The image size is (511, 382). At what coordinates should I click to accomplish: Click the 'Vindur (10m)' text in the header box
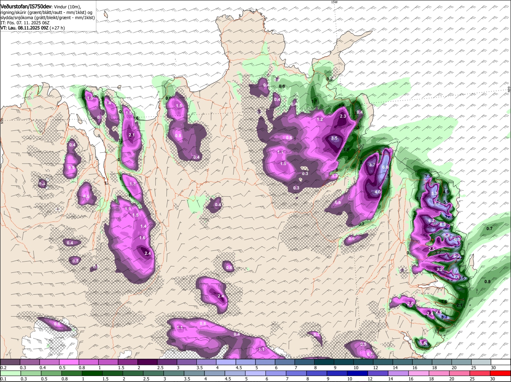(67, 7)
